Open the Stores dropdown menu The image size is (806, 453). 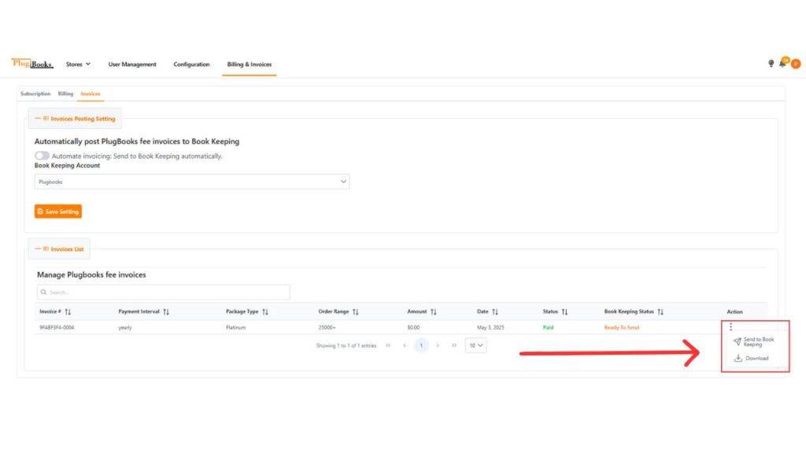(x=78, y=64)
